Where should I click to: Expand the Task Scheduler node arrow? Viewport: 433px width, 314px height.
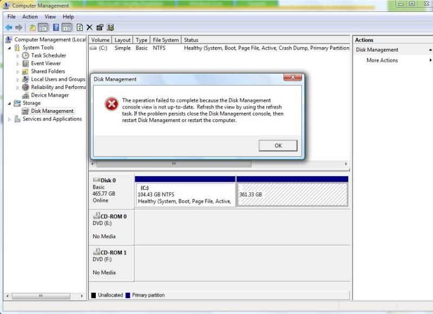(x=18, y=56)
